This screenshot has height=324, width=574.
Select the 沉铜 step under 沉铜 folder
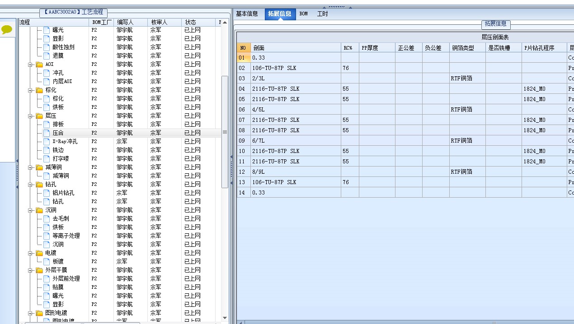[58, 245]
